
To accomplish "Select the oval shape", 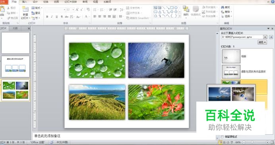I will click(176, 8).
